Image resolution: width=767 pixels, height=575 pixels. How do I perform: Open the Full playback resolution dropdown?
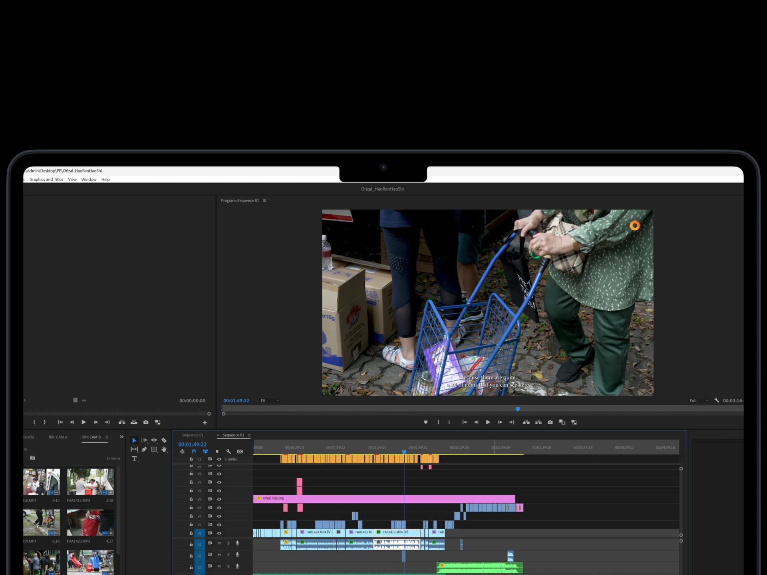699,401
